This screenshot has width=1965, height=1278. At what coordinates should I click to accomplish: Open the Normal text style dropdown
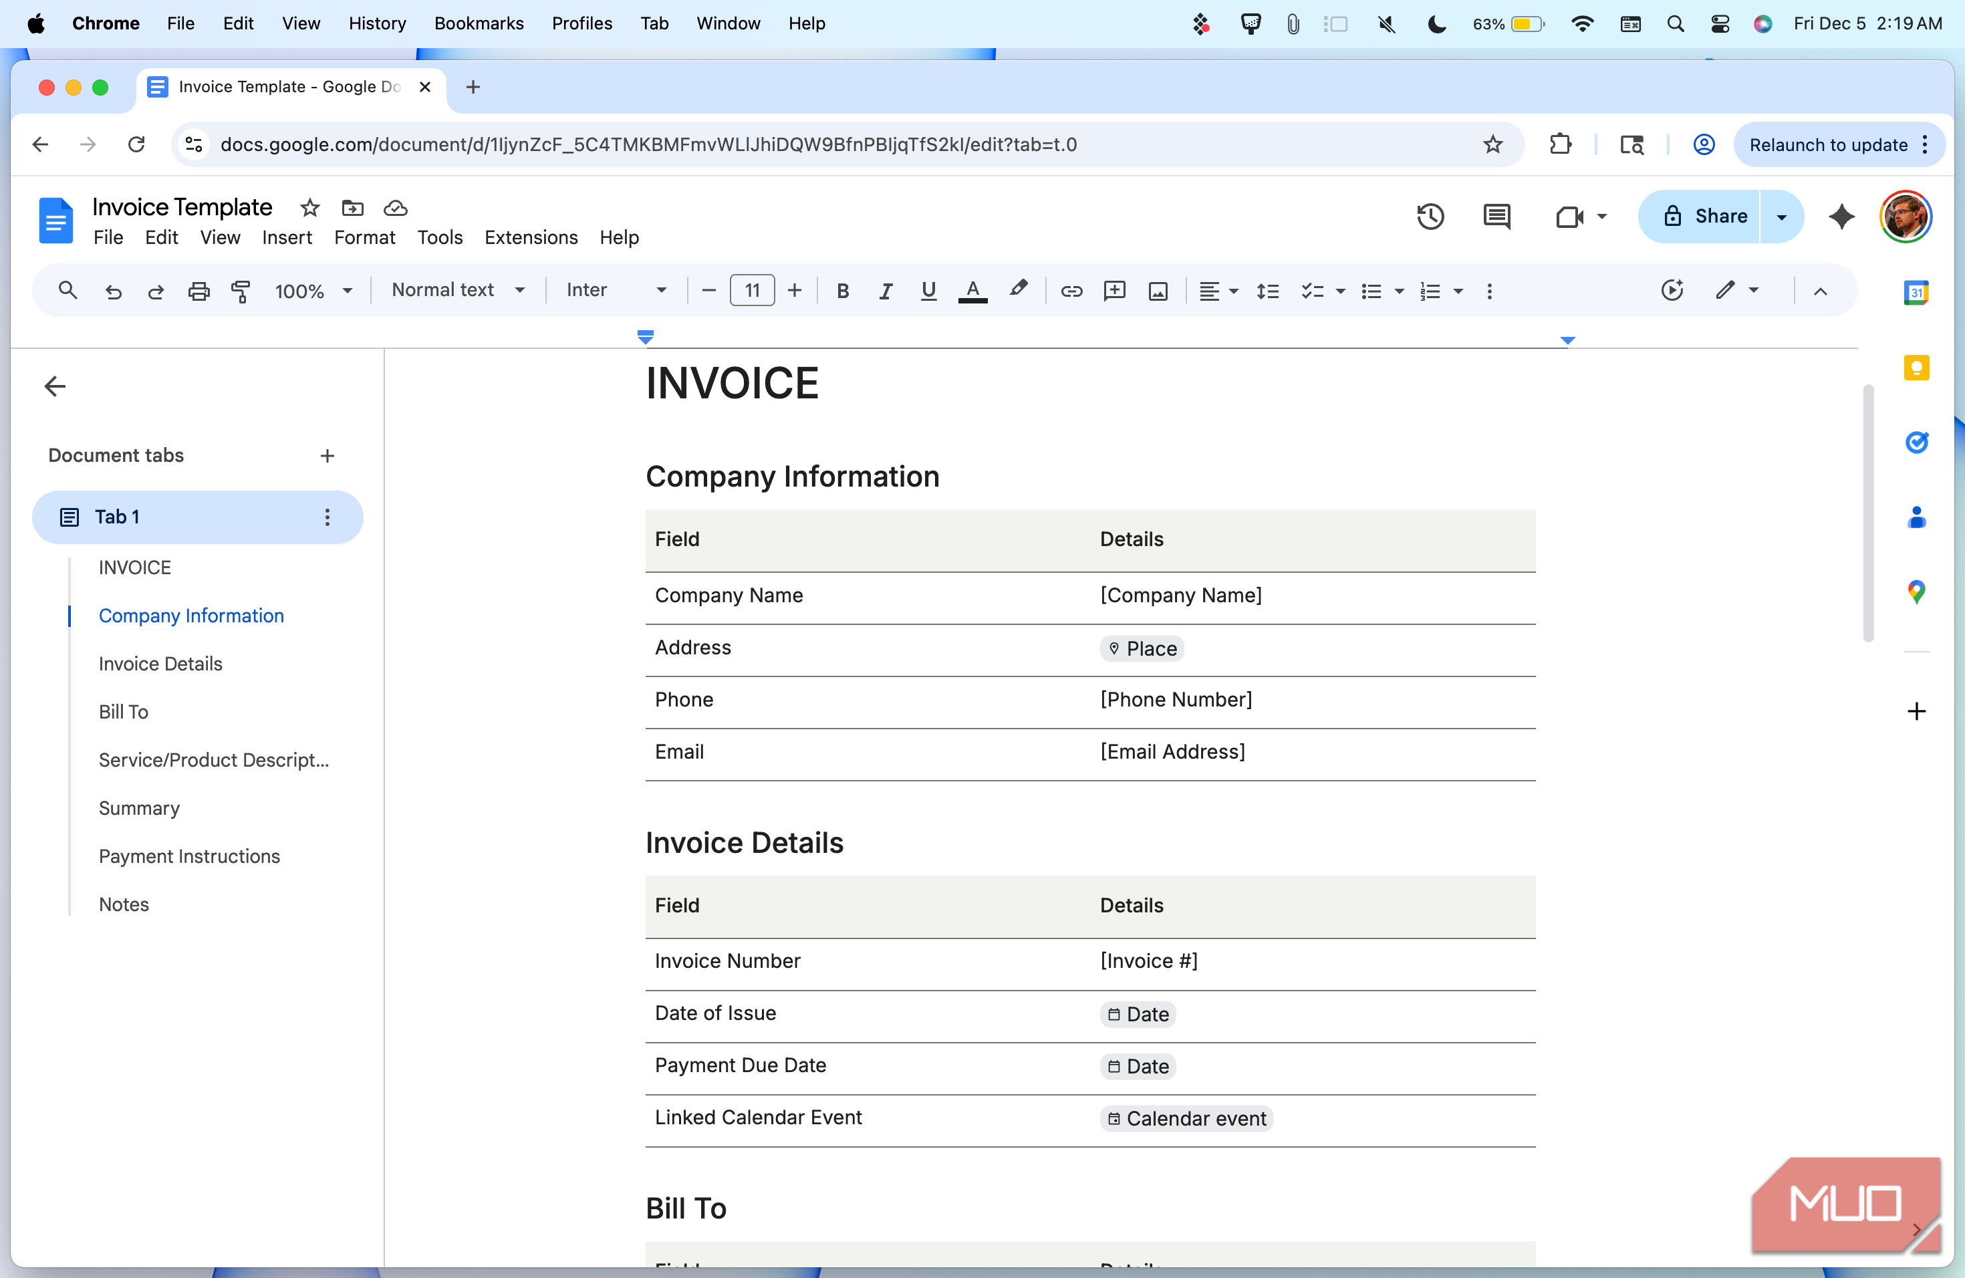click(458, 290)
